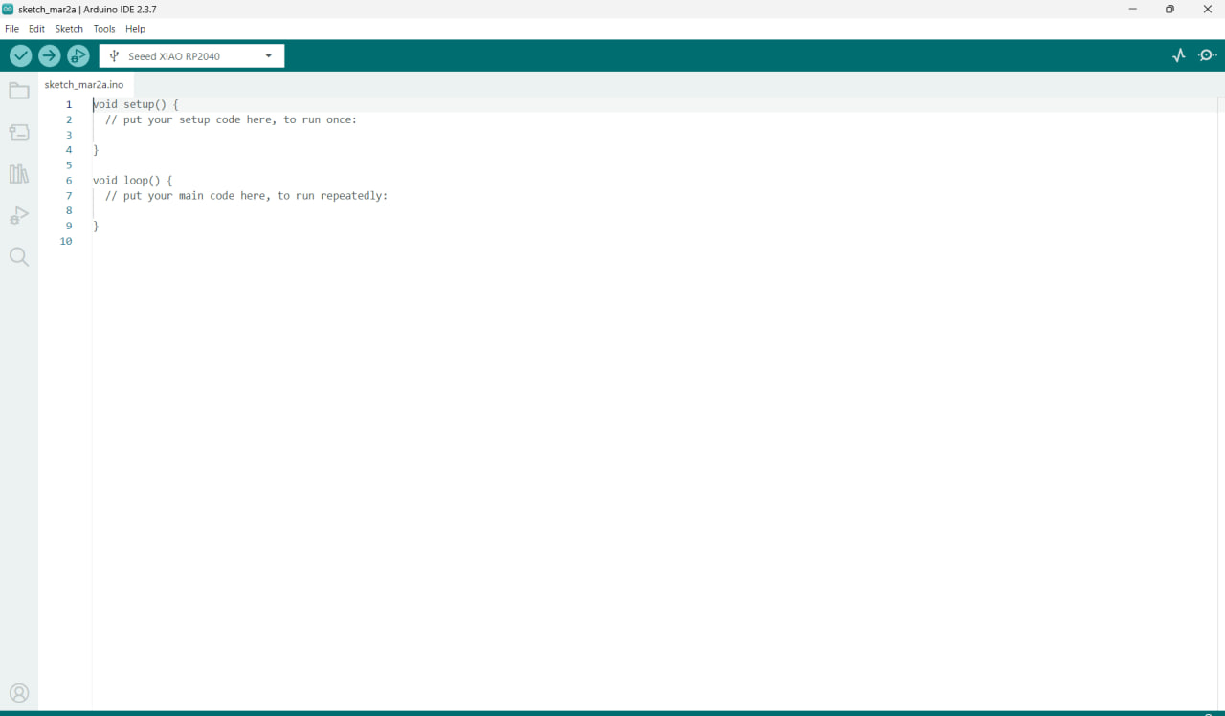Click the USB icon in board selector

coord(114,56)
